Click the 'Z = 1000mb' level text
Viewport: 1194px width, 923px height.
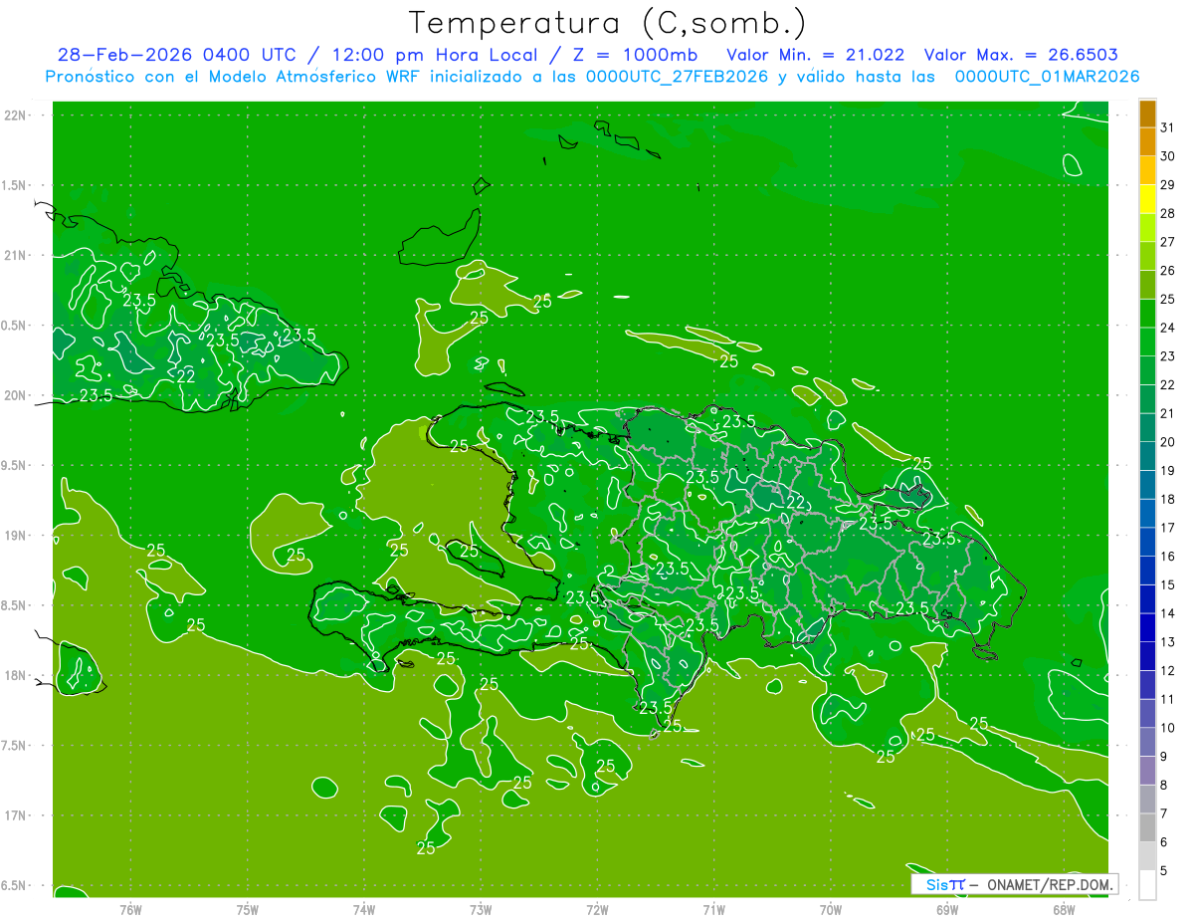pyautogui.click(x=634, y=55)
